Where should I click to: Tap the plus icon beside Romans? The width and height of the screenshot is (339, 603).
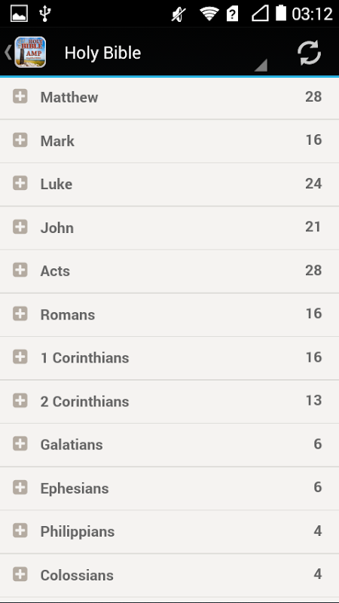pyautogui.click(x=20, y=314)
